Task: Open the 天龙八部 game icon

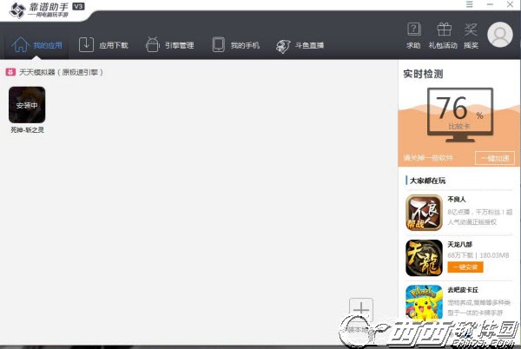Action: (424, 258)
